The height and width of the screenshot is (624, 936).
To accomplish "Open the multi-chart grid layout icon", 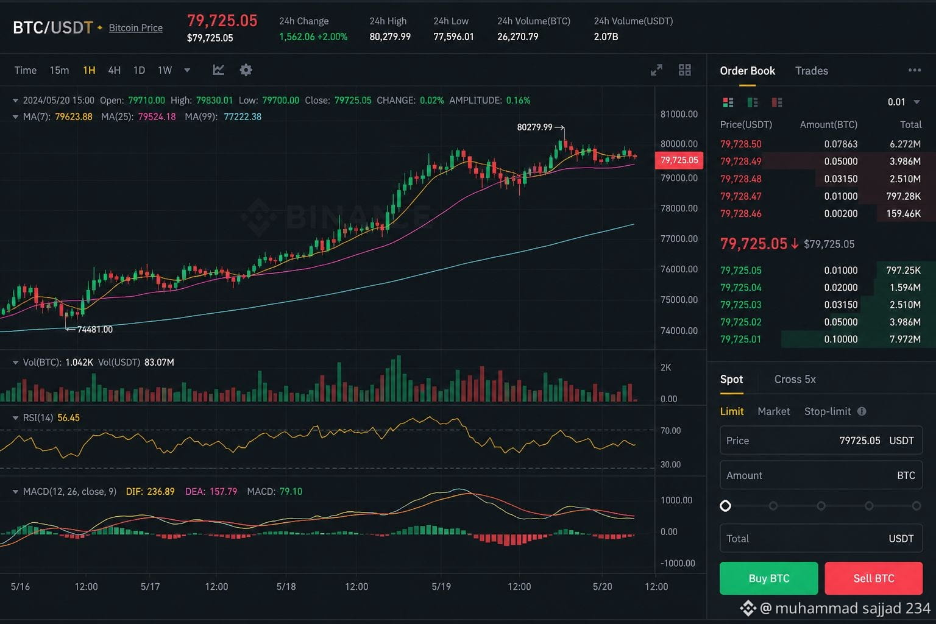I will coord(685,70).
